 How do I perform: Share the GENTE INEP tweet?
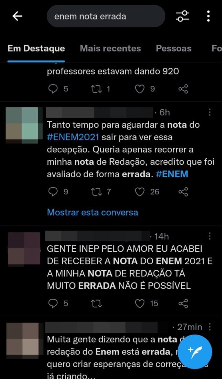tap(183, 303)
